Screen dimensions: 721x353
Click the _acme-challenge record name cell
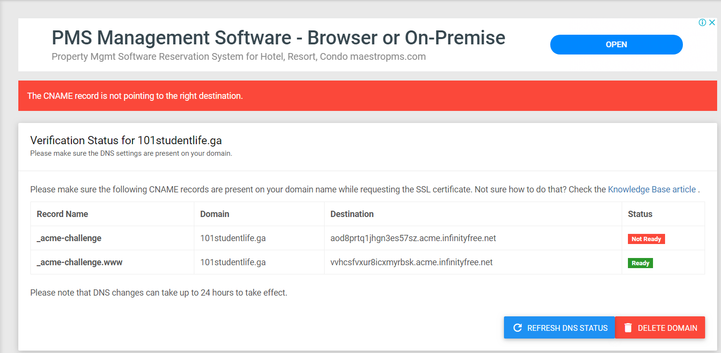tap(69, 238)
